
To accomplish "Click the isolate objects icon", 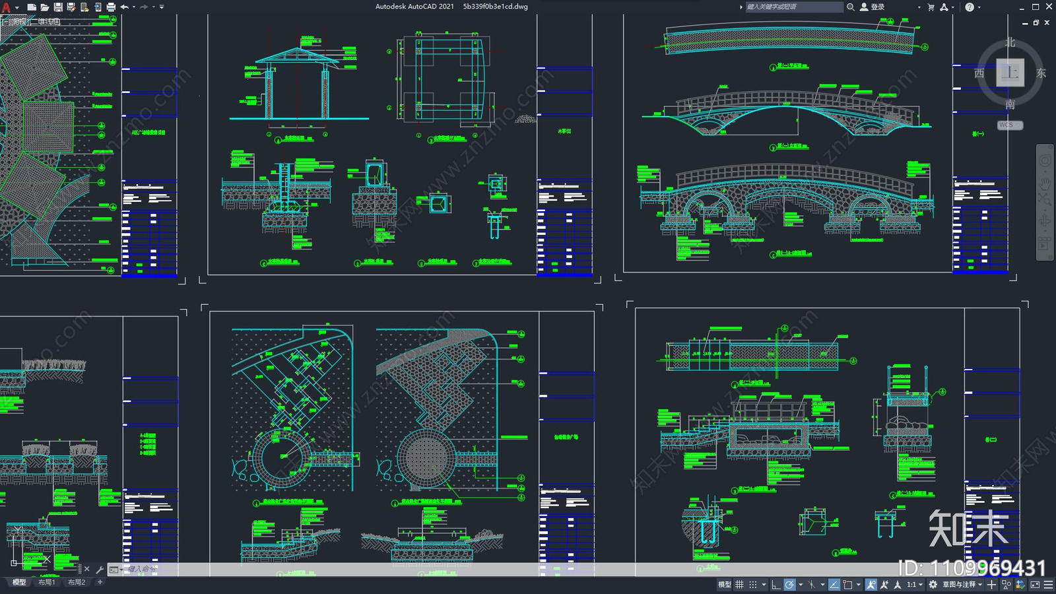I will click(x=1006, y=584).
